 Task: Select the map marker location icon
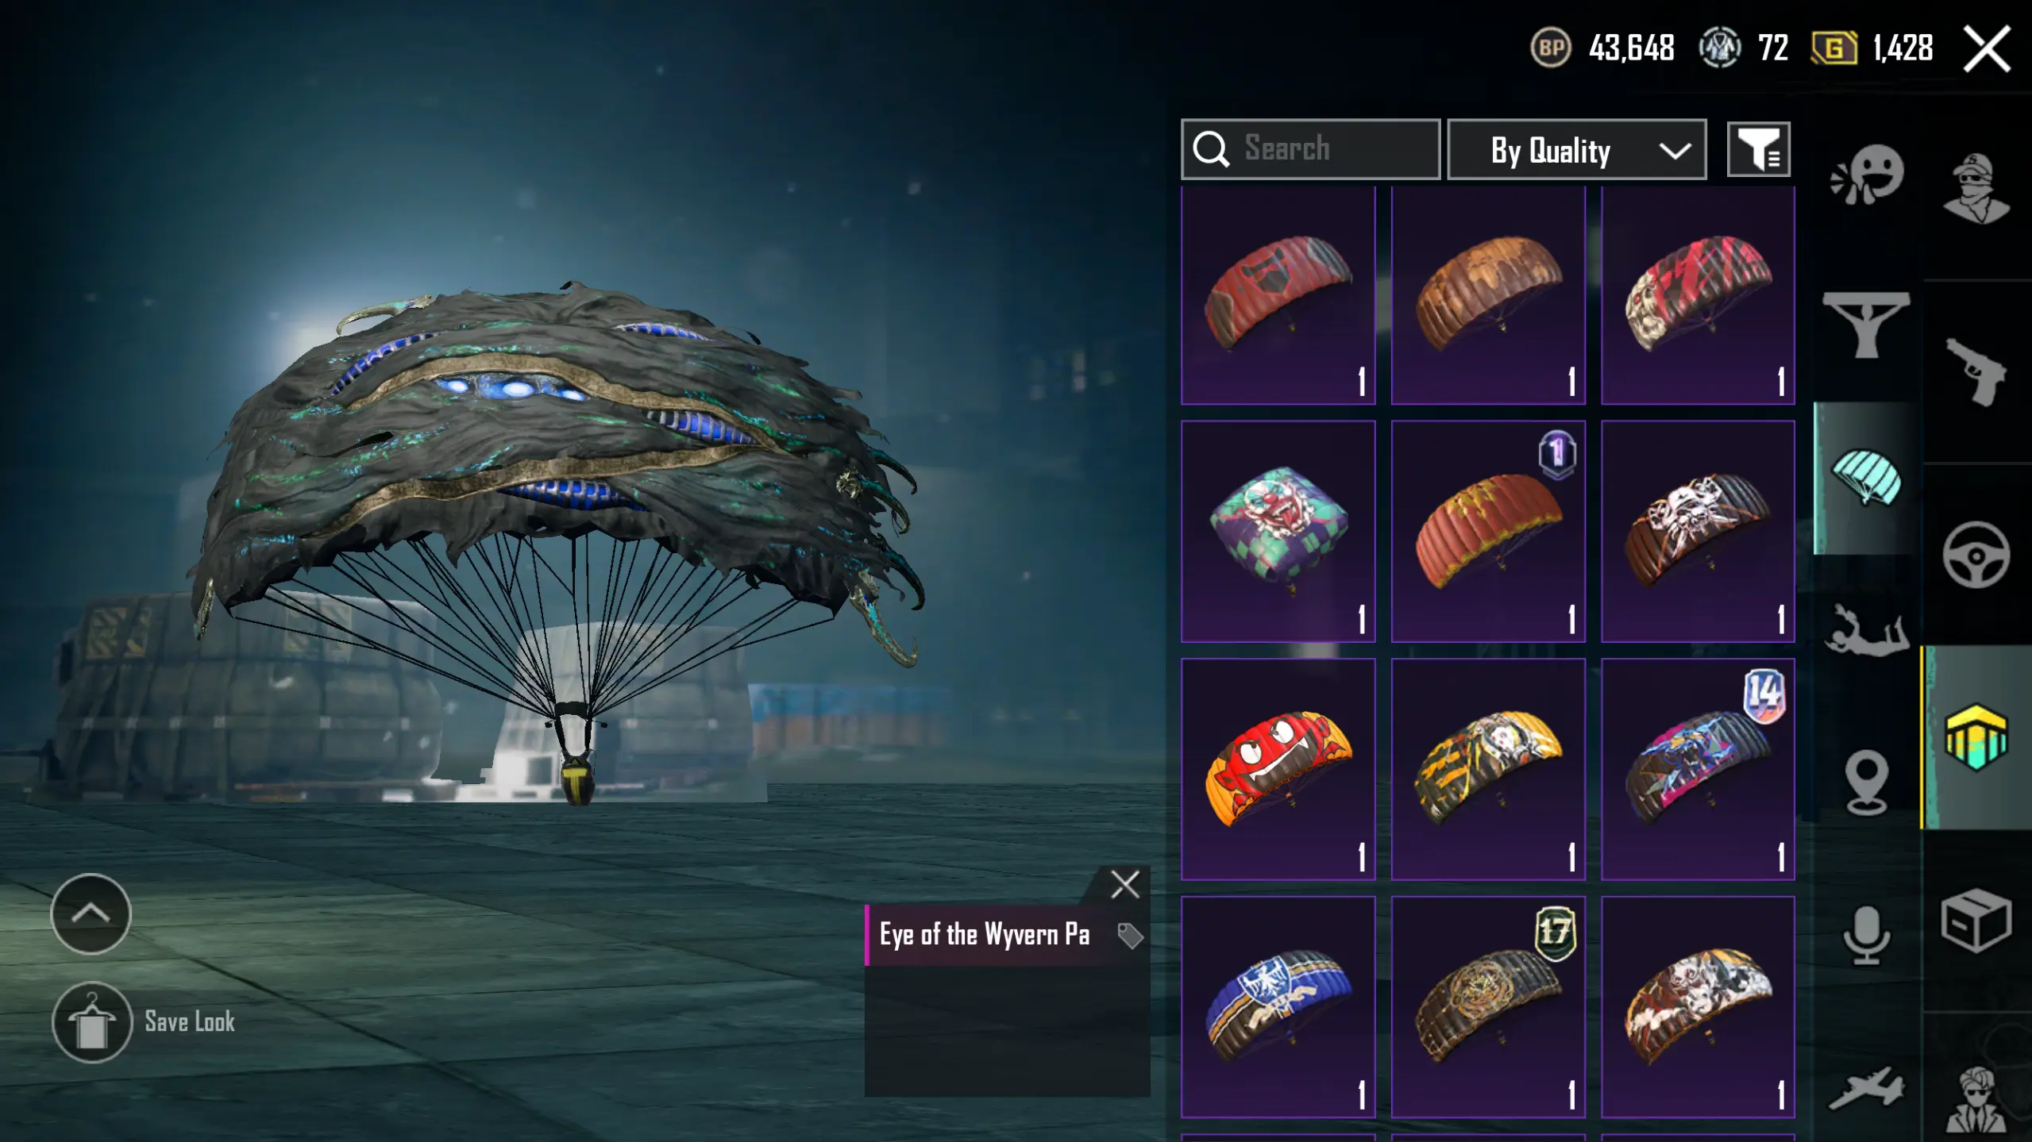pyautogui.click(x=1866, y=782)
